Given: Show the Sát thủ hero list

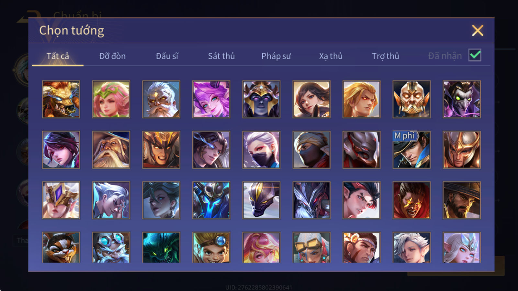Looking at the screenshot, I should point(221,56).
